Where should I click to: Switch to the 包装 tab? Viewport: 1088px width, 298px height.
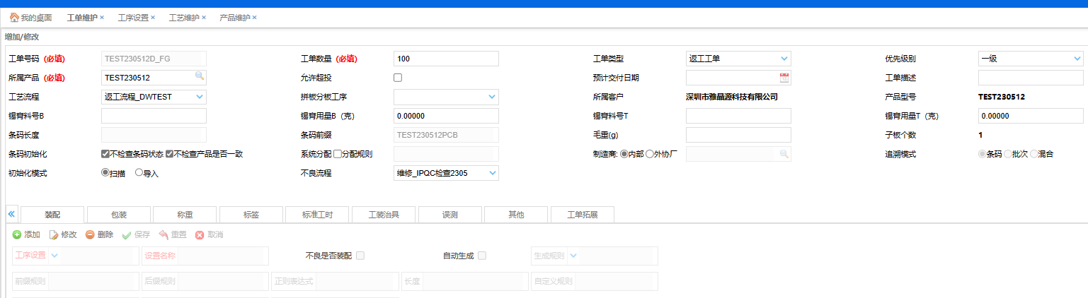[118, 215]
